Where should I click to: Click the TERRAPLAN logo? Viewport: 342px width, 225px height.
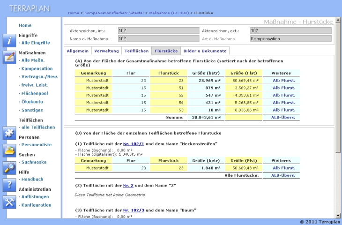tap(30, 9)
